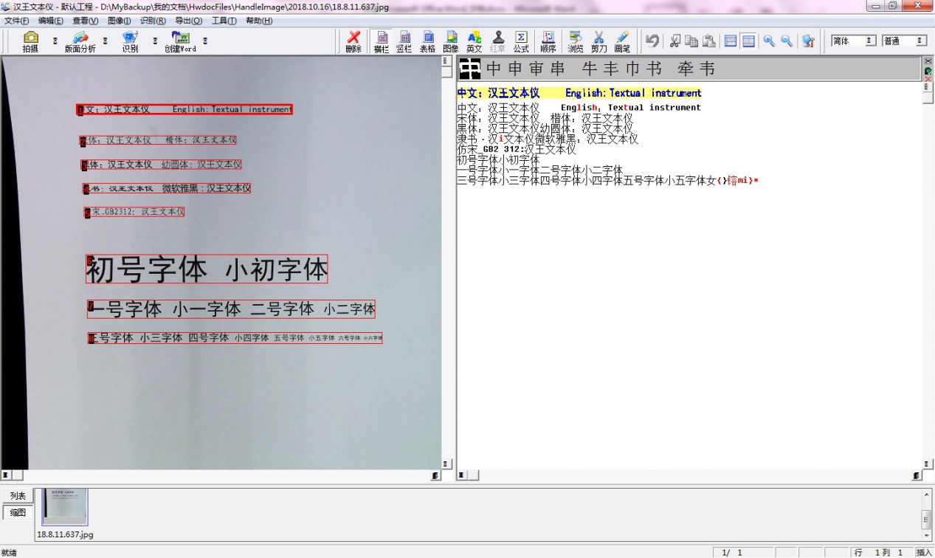The height and width of the screenshot is (558, 935).
Task: Select the 表格 table region tool
Action: coord(427,41)
